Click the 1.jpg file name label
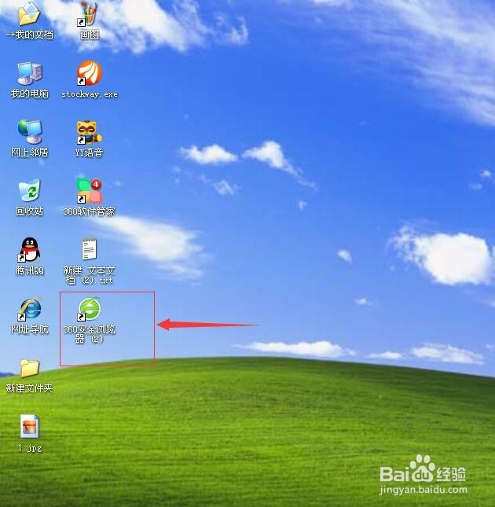495x507 pixels. tap(30, 448)
